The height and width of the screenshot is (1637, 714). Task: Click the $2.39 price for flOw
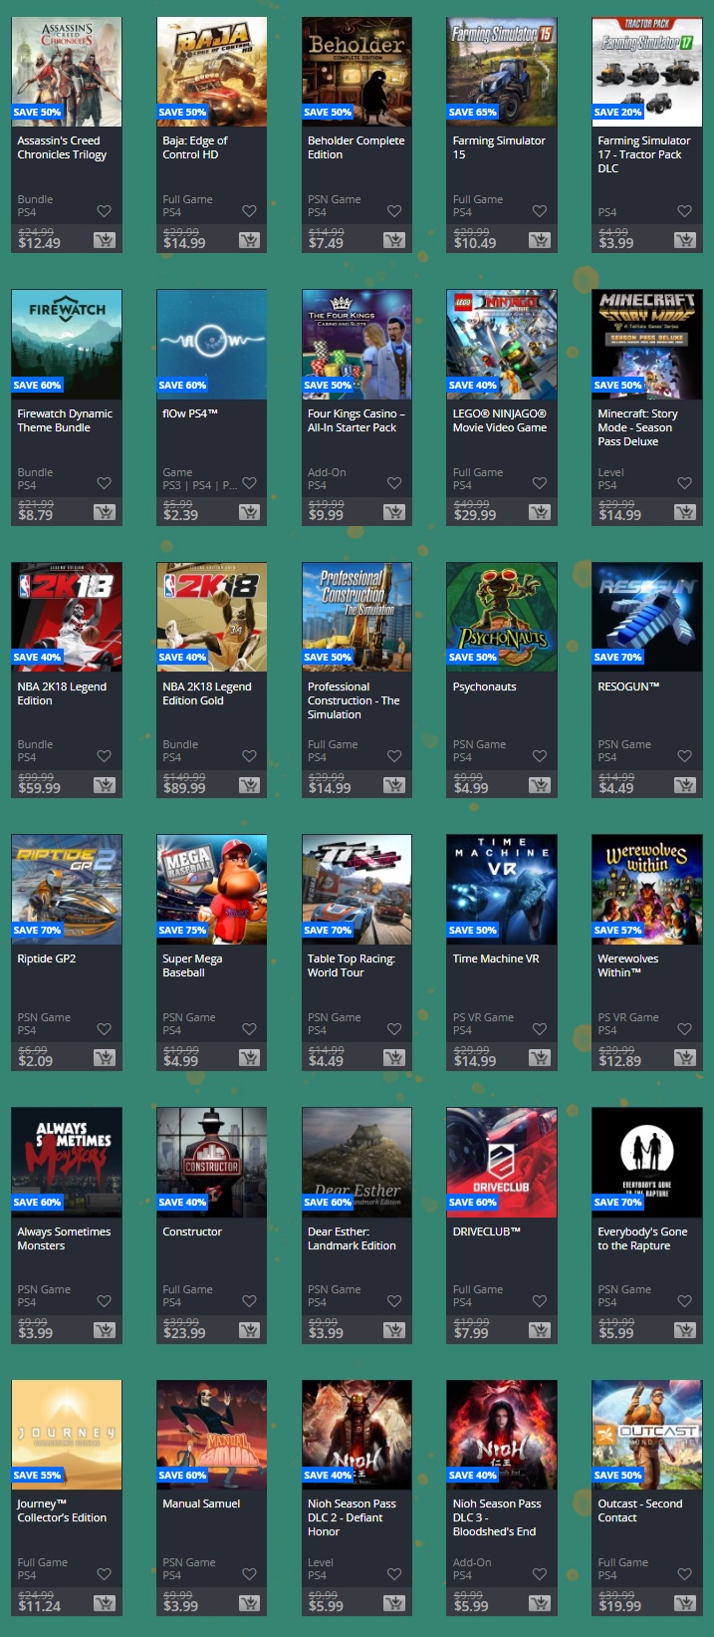click(x=180, y=515)
